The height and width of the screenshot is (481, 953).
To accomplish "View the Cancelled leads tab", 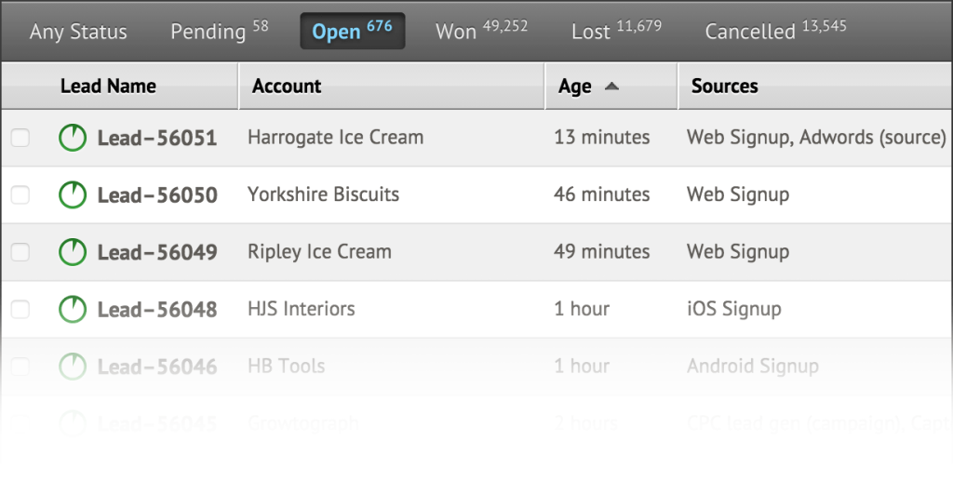I will (775, 31).
